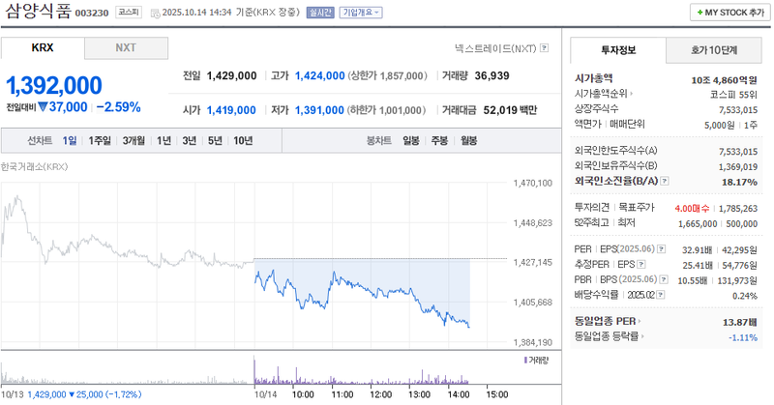Click help icon beside 넥스트레이드(NXT)
Image resolution: width=774 pixels, height=405 pixels.
[545, 47]
